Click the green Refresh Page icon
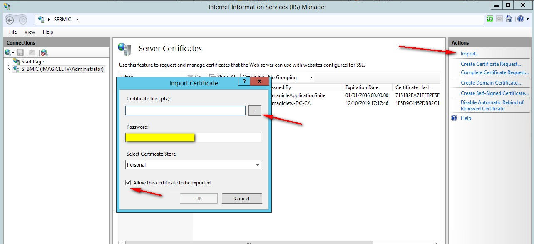 click(x=490, y=19)
